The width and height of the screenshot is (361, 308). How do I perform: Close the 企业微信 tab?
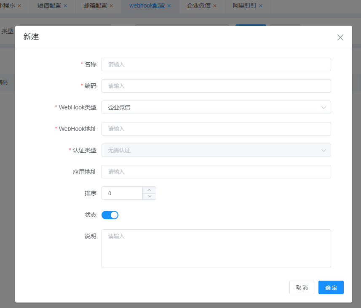[215, 6]
